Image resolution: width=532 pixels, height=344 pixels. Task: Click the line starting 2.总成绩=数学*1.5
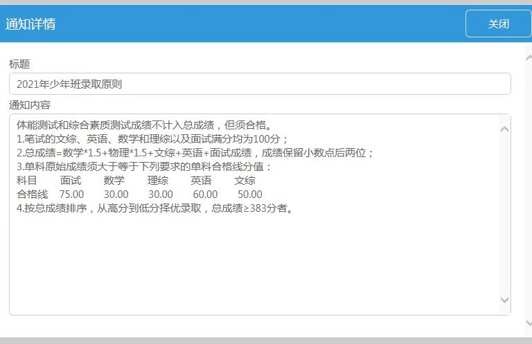point(195,153)
